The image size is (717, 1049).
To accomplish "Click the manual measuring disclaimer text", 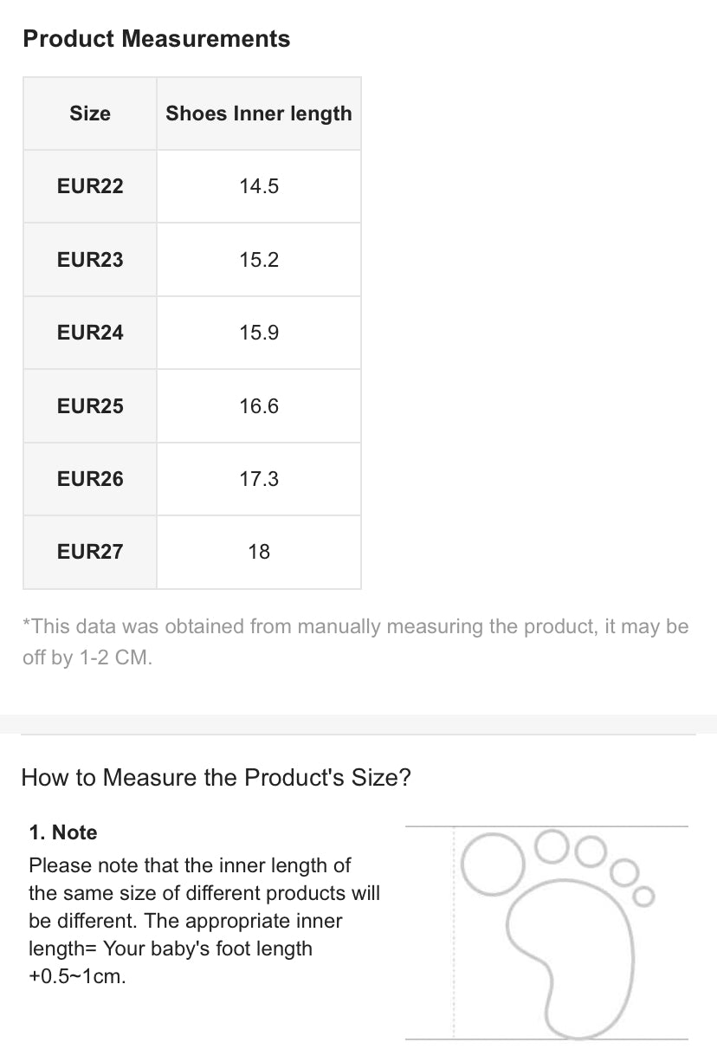I will pos(355,642).
